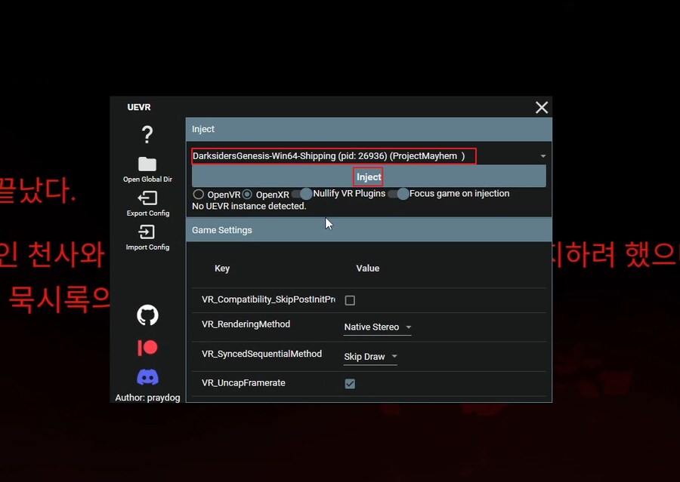Click the VR_UncapFramerate key label
The height and width of the screenshot is (482, 680).
click(244, 383)
